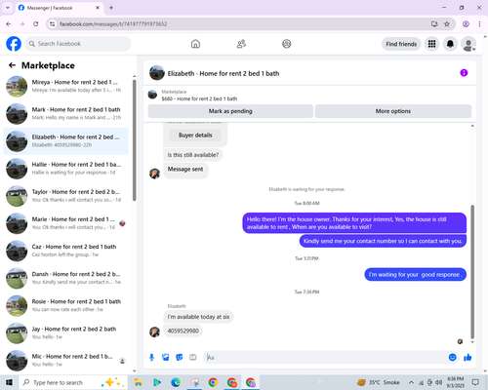Open Rosie home for rent conversation
The image size is (488, 390).
pyautogui.click(x=66, y=305)
